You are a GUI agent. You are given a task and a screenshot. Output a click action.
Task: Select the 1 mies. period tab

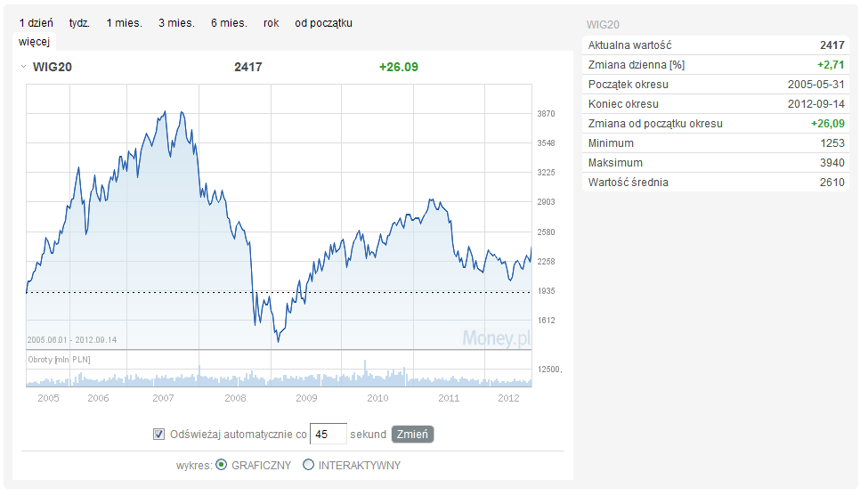(124, 23)
